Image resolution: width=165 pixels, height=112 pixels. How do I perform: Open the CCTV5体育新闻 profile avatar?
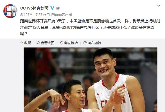click(10, 11)
